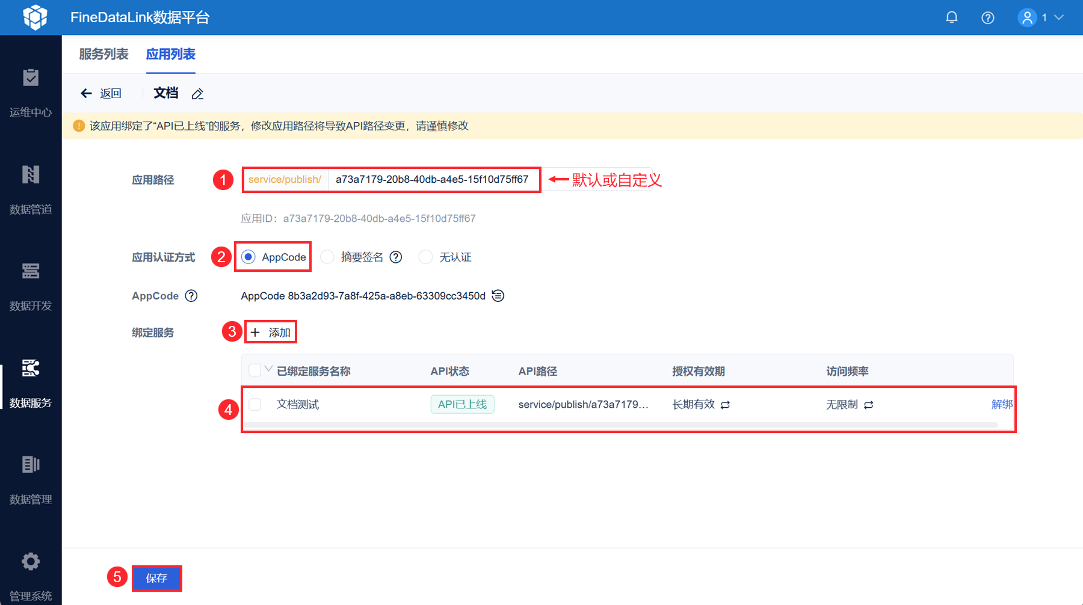The width and height of the screenshot is (1083, 605).
Task: Regenerate the AppCode with the refresh icon
Action: 498,296
